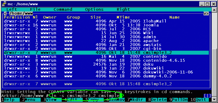
Task: Click the panel history back arrow '<'
Action: coord(5,13)
